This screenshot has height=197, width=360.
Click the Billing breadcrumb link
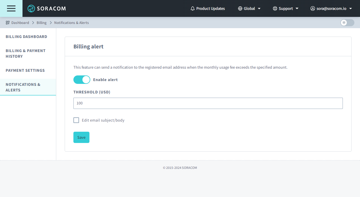tap(42, 23)
